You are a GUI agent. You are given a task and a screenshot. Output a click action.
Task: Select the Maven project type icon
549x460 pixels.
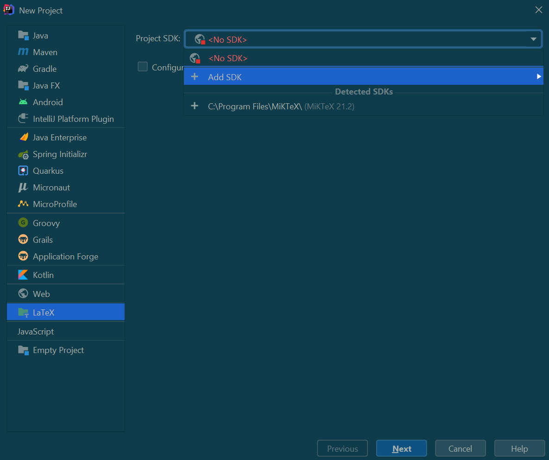pos(23,52)
